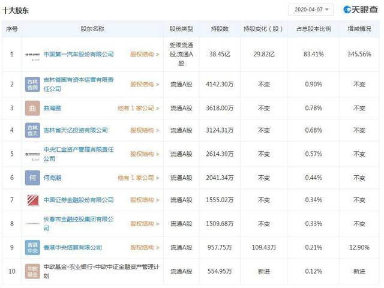
Task: Click the 天眼查 logo
Action: (x=361, y=10)
